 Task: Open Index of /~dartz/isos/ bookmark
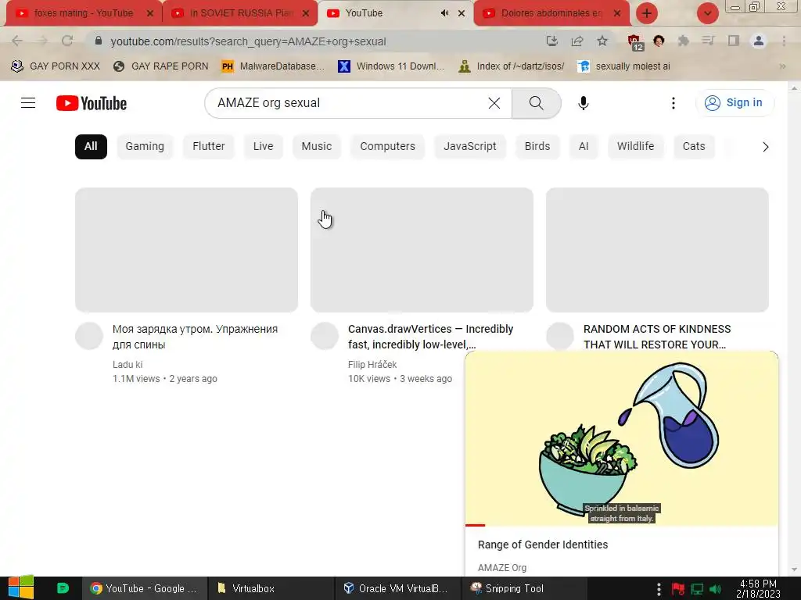[x=512, y=66]
